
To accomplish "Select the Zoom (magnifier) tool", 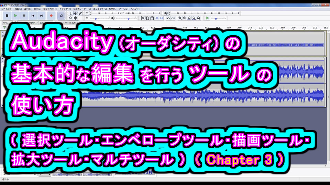I will click(71, 18).
